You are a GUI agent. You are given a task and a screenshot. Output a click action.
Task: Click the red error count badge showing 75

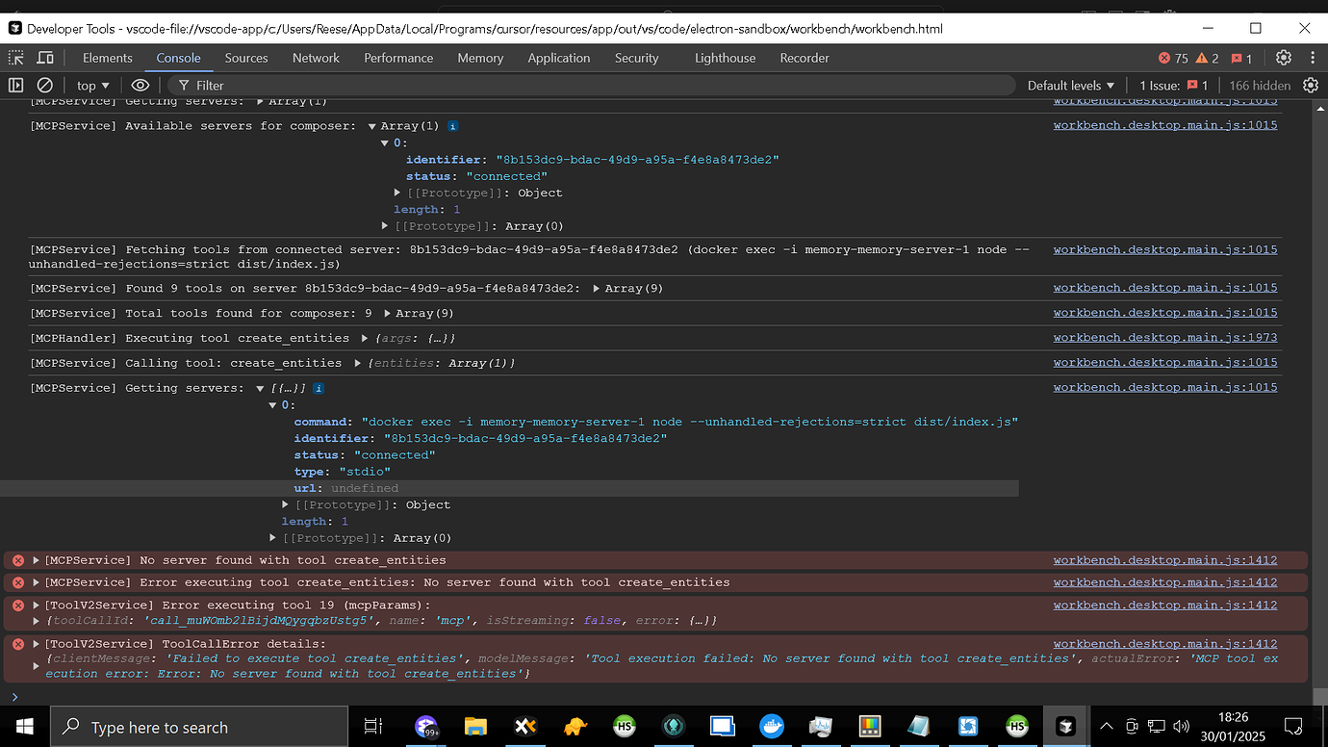coord(1173,58)
